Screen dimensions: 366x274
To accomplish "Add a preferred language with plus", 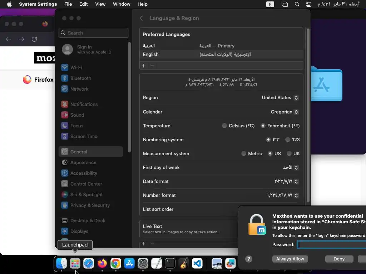I will [x=144, y=66].
